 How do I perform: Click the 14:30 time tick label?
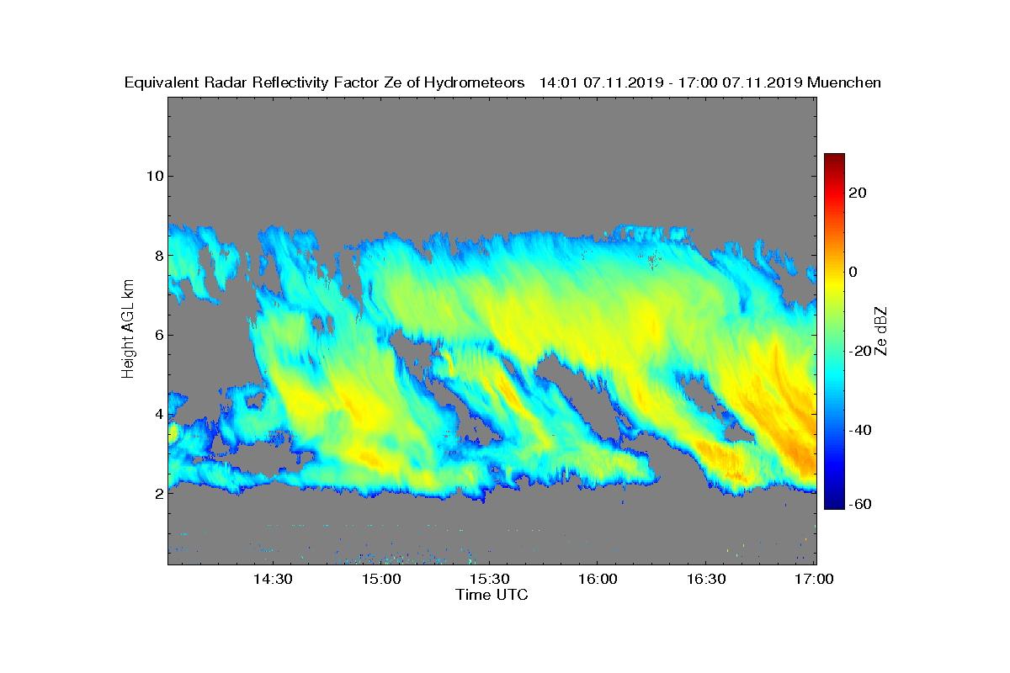click(272, 580)
